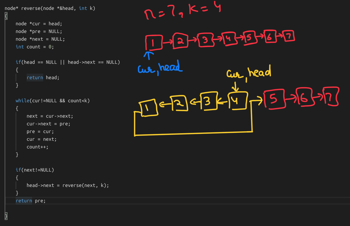Click the blue 'cur, head' label

[160, 68]
